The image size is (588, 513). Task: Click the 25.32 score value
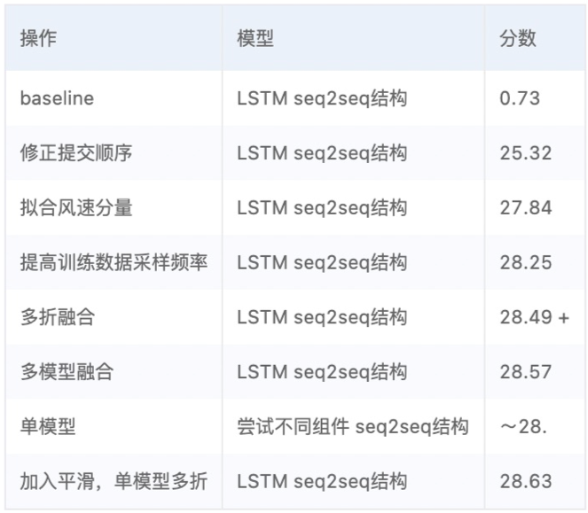pos(526,153)
